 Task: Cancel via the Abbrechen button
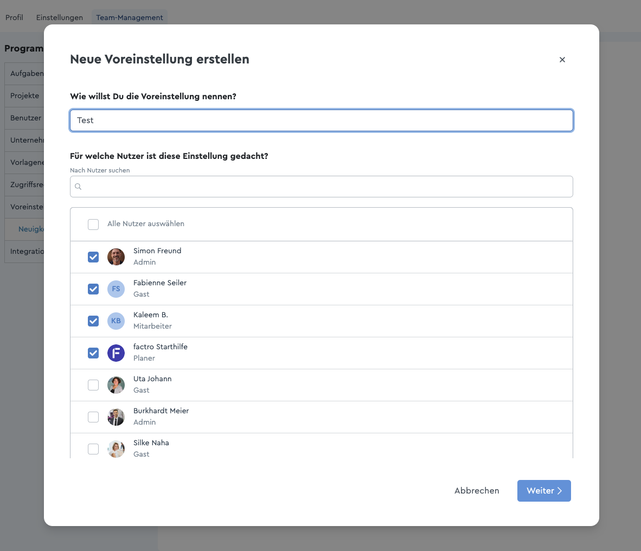point(477,490)
